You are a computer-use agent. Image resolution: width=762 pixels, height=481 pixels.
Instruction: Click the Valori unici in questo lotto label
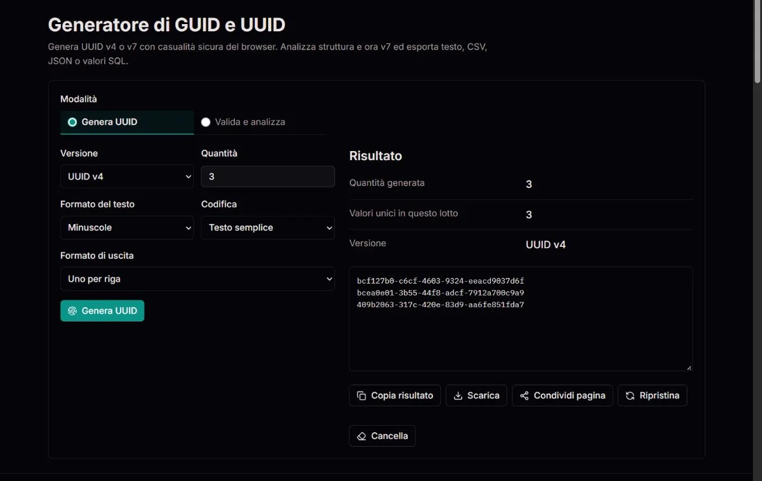(403, 213)
